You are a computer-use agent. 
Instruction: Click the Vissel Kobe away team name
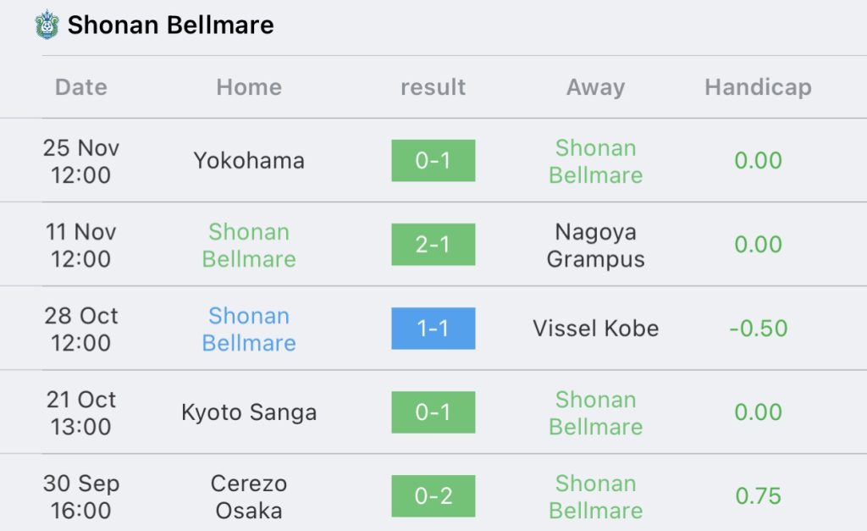click(x=595, y=329)
